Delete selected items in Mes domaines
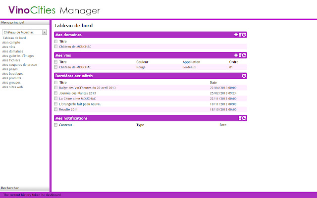 tap(240, 35)
